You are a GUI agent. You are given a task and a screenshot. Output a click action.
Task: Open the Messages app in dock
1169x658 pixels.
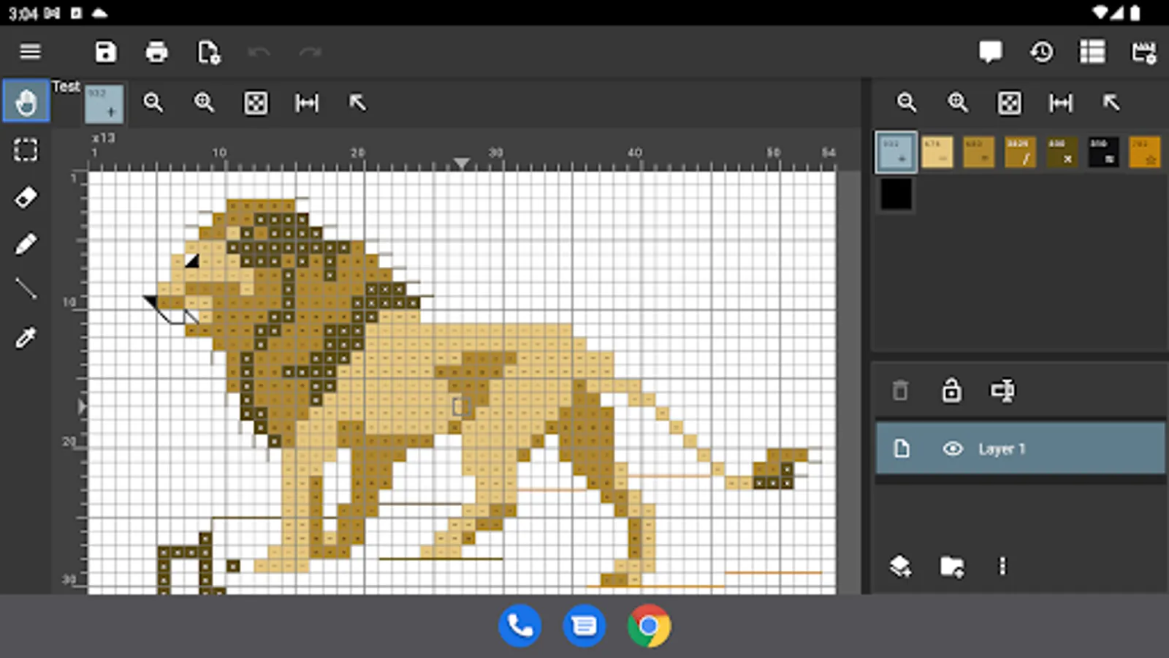click(x=584, y=626)
